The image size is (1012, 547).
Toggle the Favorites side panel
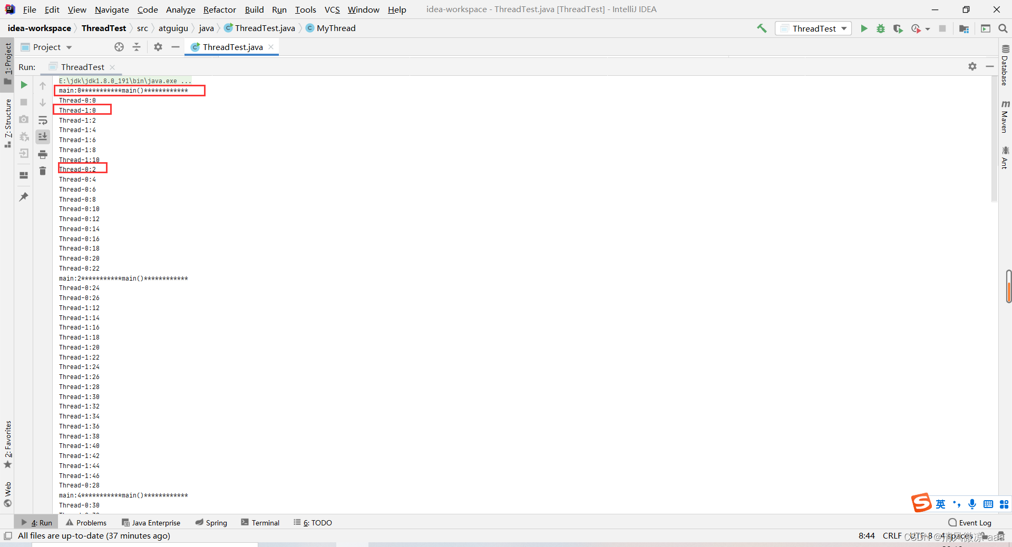7,444
